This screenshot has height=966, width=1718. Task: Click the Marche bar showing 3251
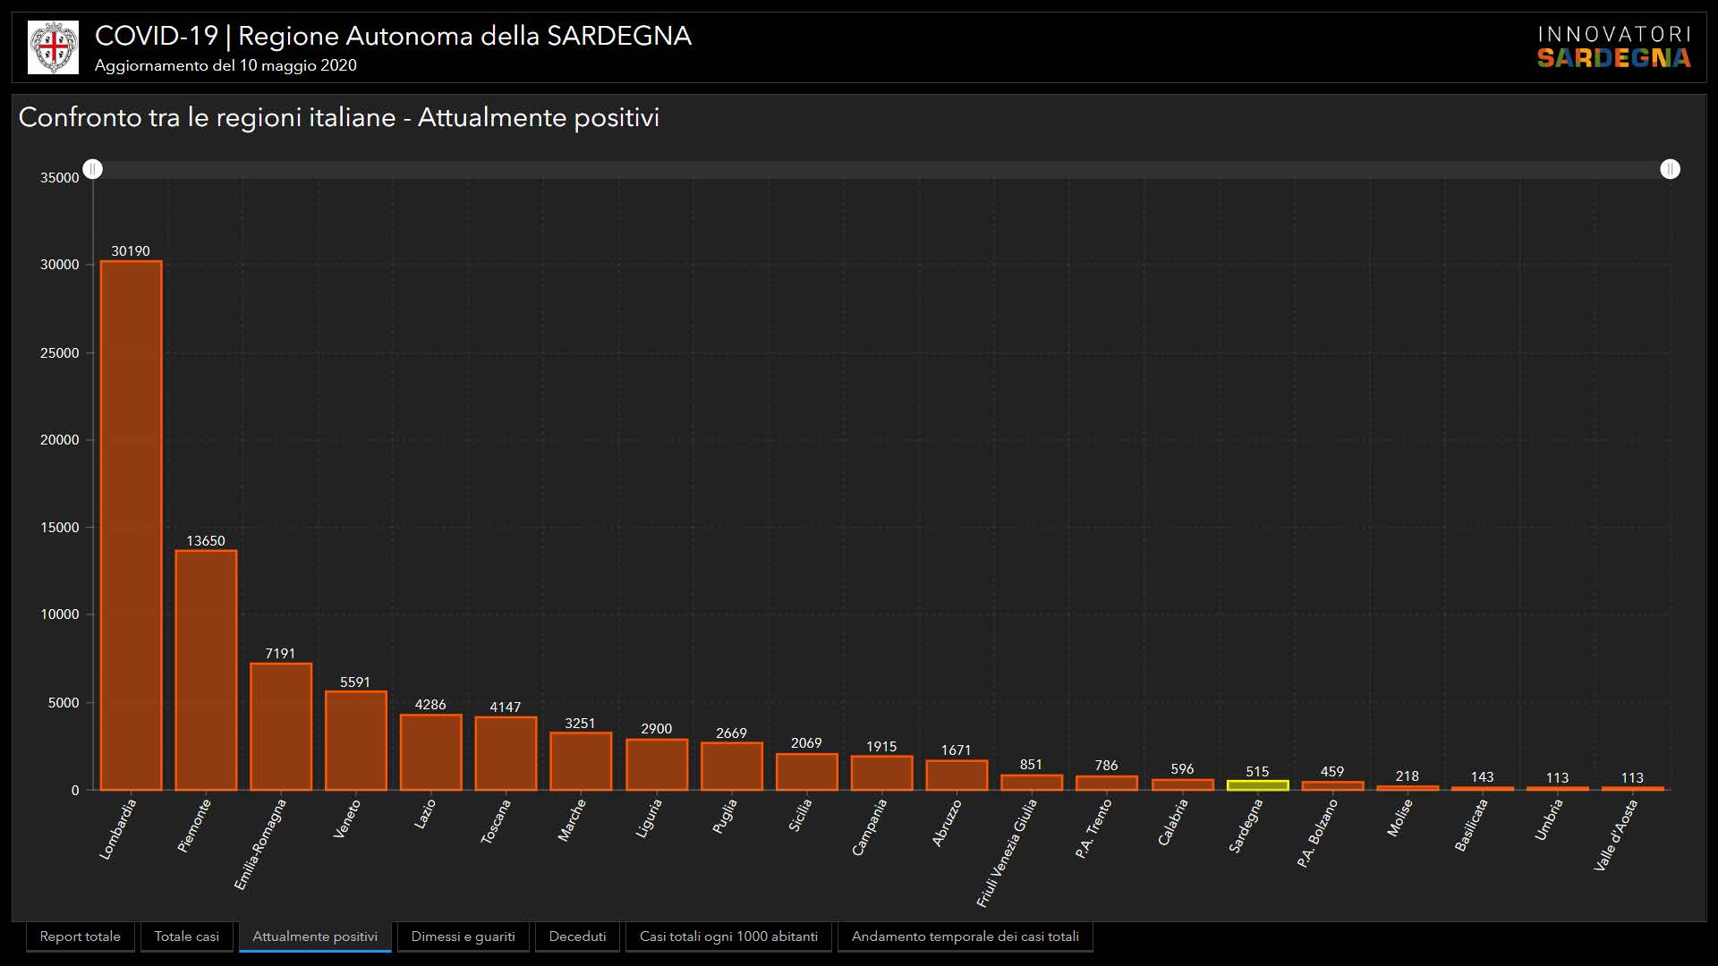[581, 761]
